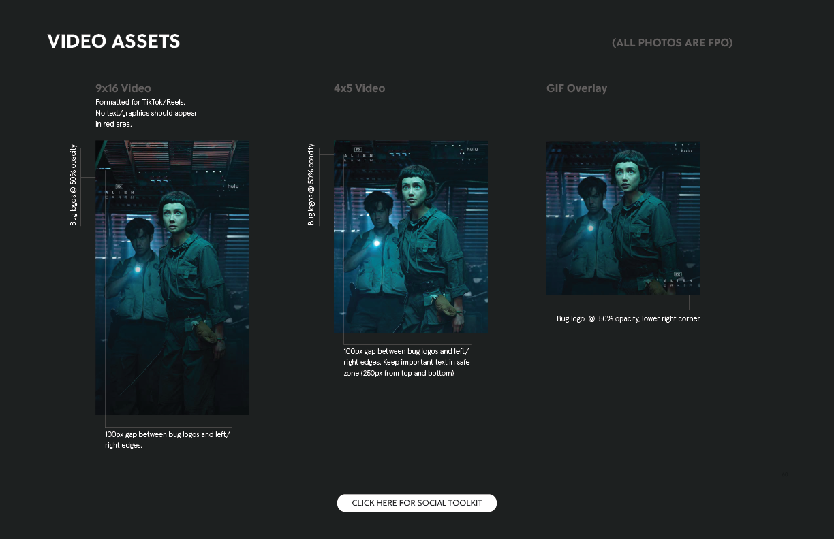Click the '(ALL PHOTOS ARE FPO)' note
This screenshot has height=539, width=834.
(673, 43)
